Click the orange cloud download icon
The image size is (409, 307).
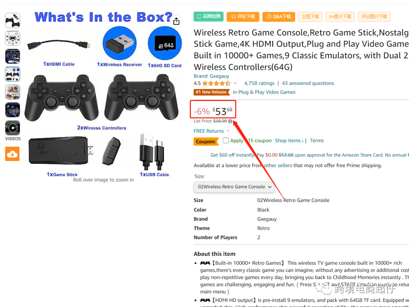click(x=12, y=154)
